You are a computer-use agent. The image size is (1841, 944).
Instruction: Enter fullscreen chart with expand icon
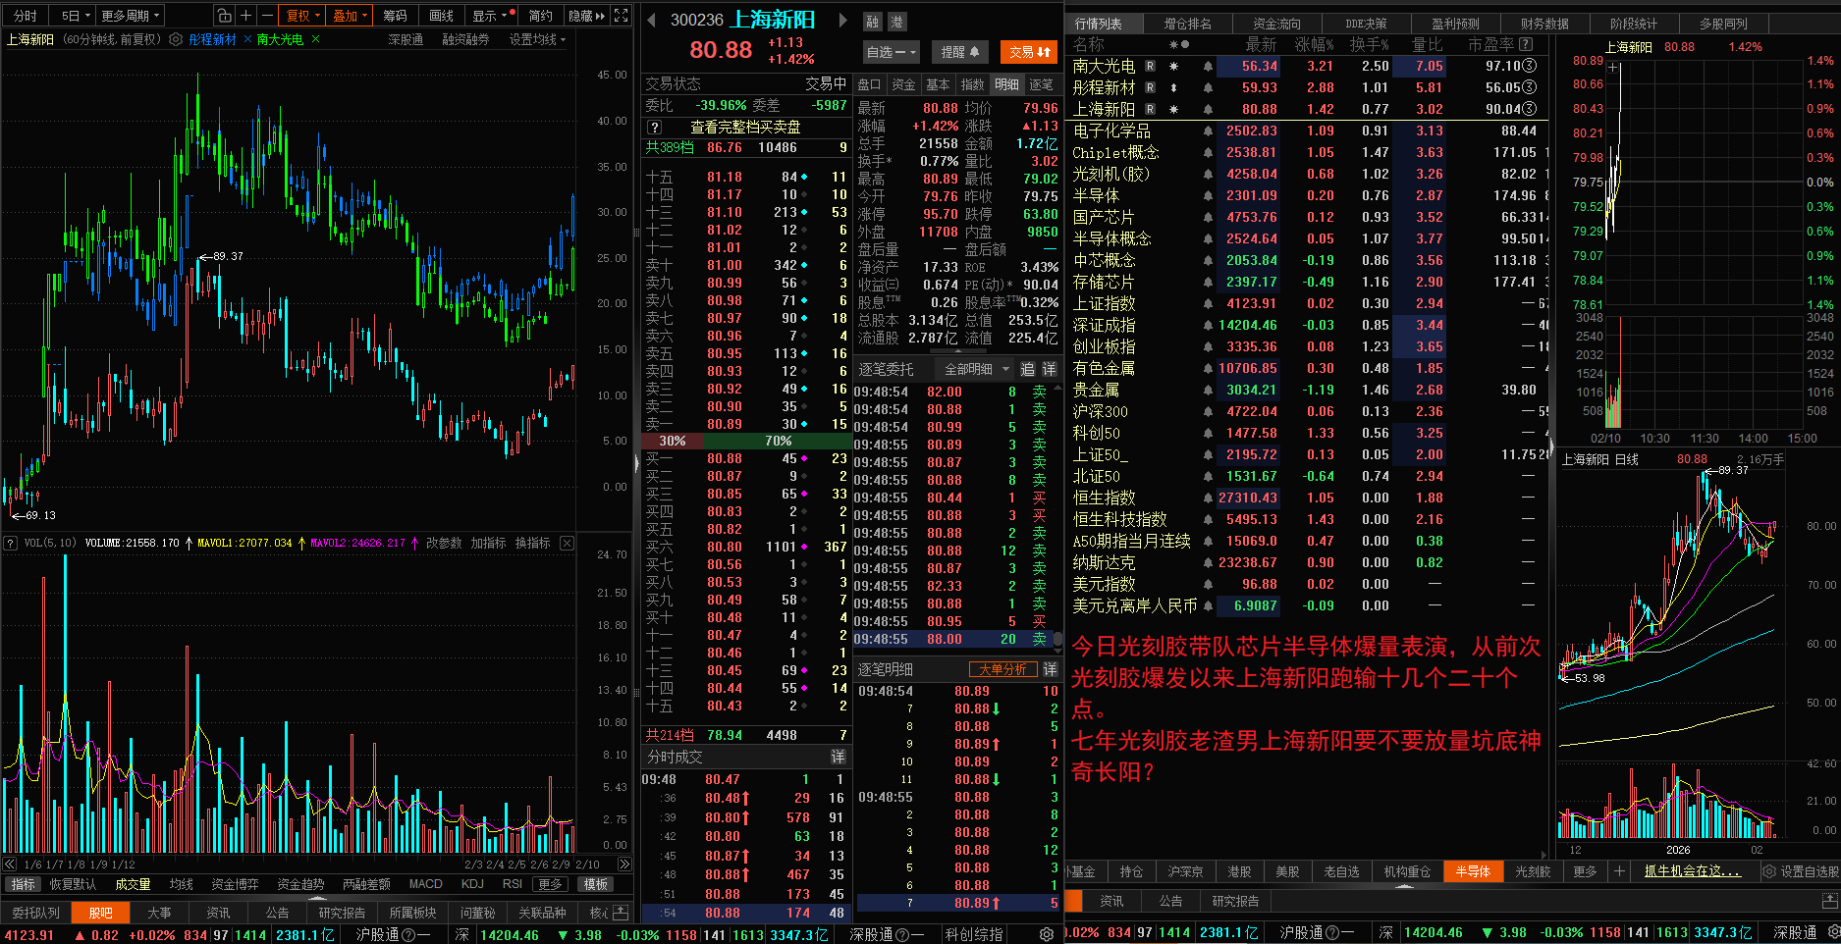[621, 16]
